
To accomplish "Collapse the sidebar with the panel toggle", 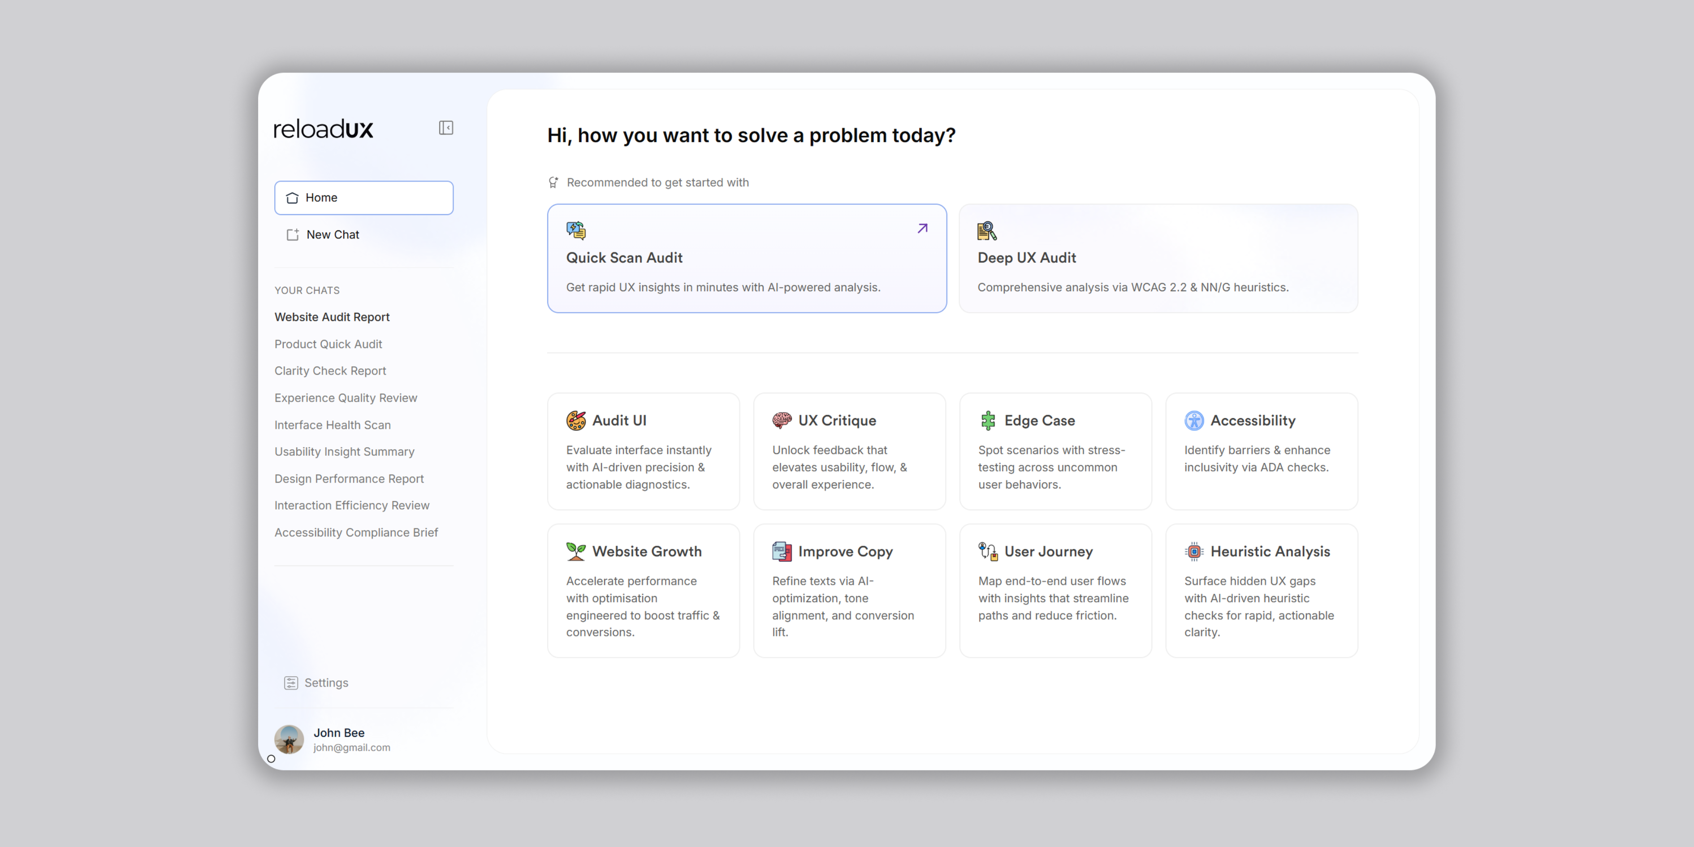I will tap(446, 127).
